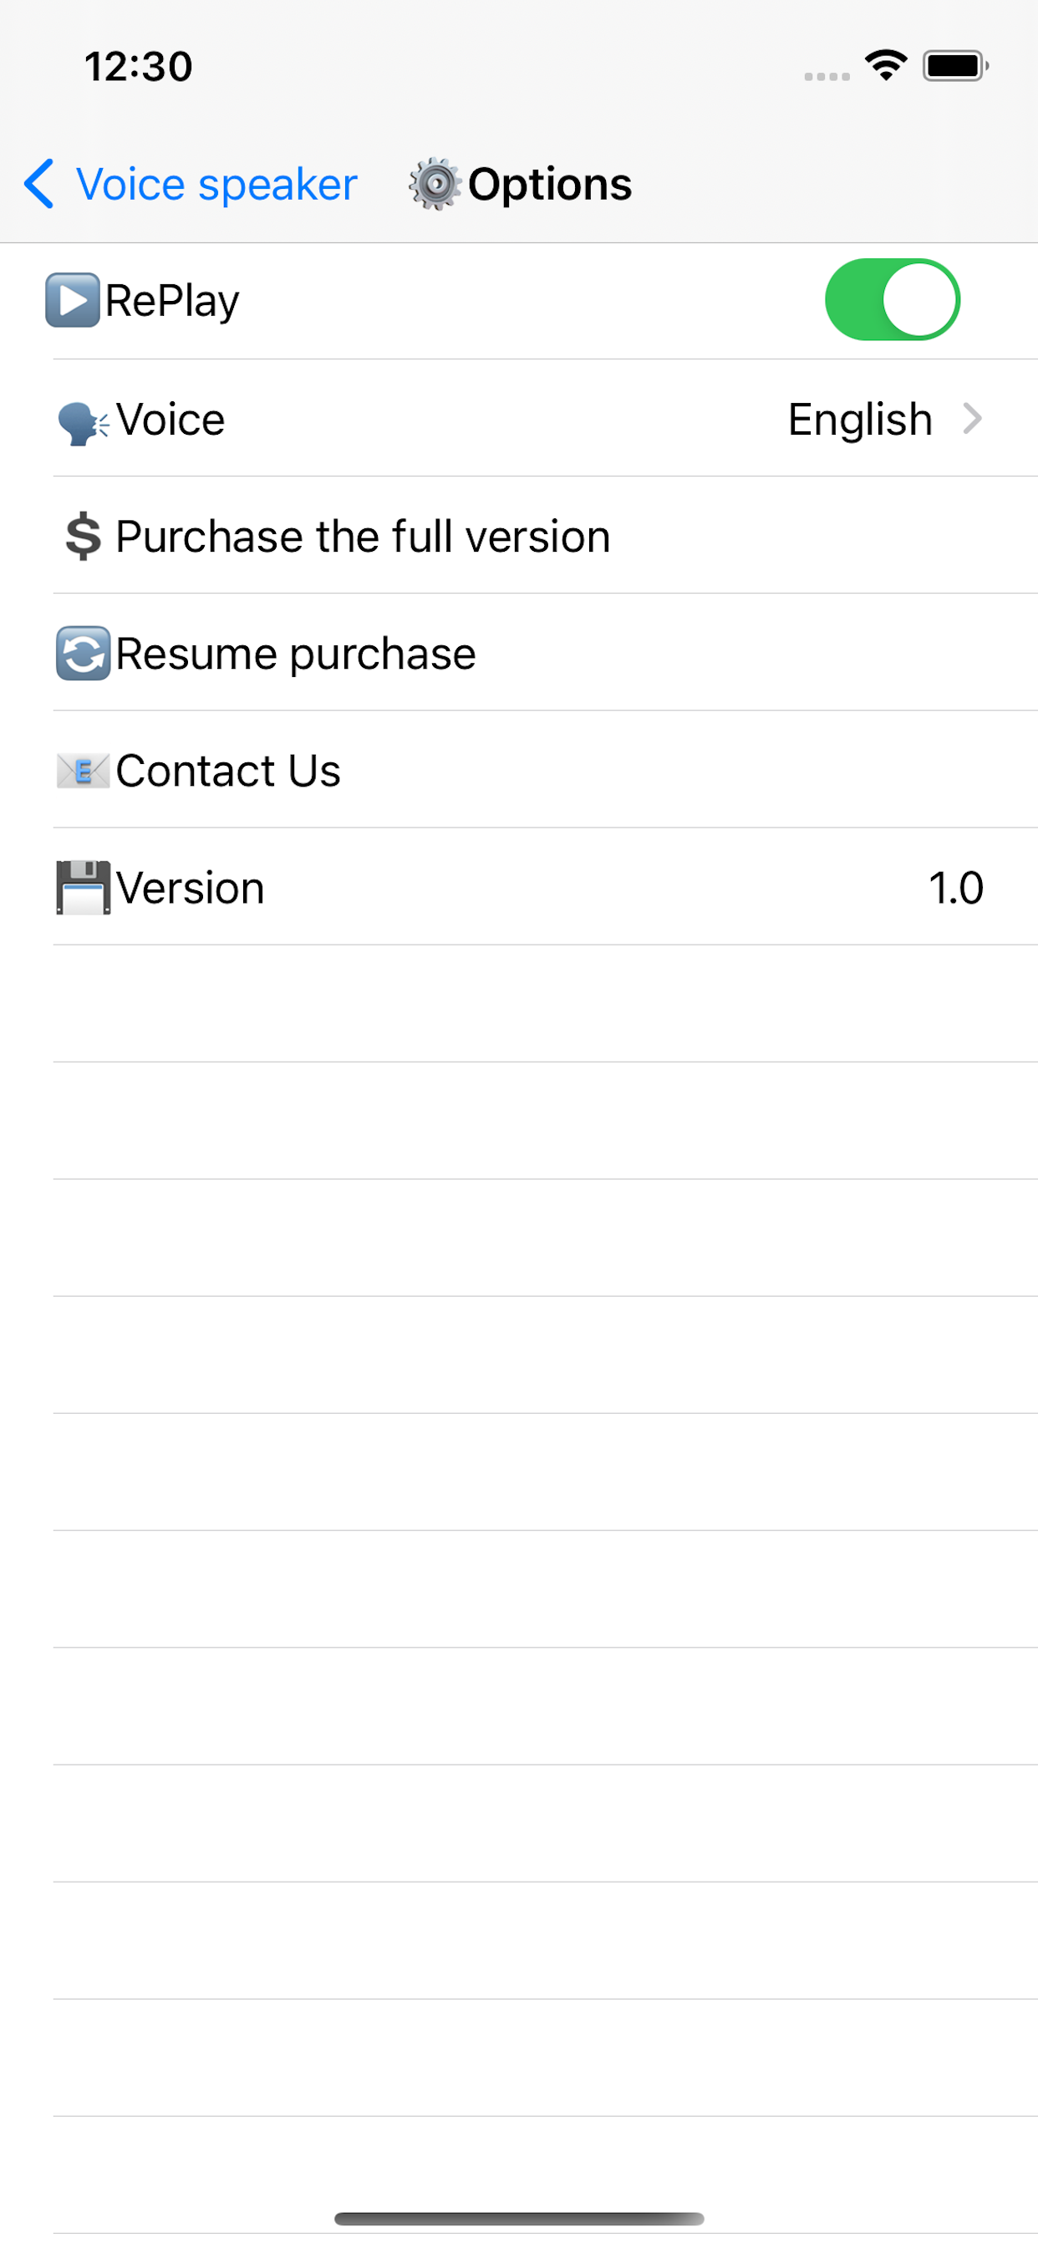Turn off the RePlay switch

click(x=893, y=299)
